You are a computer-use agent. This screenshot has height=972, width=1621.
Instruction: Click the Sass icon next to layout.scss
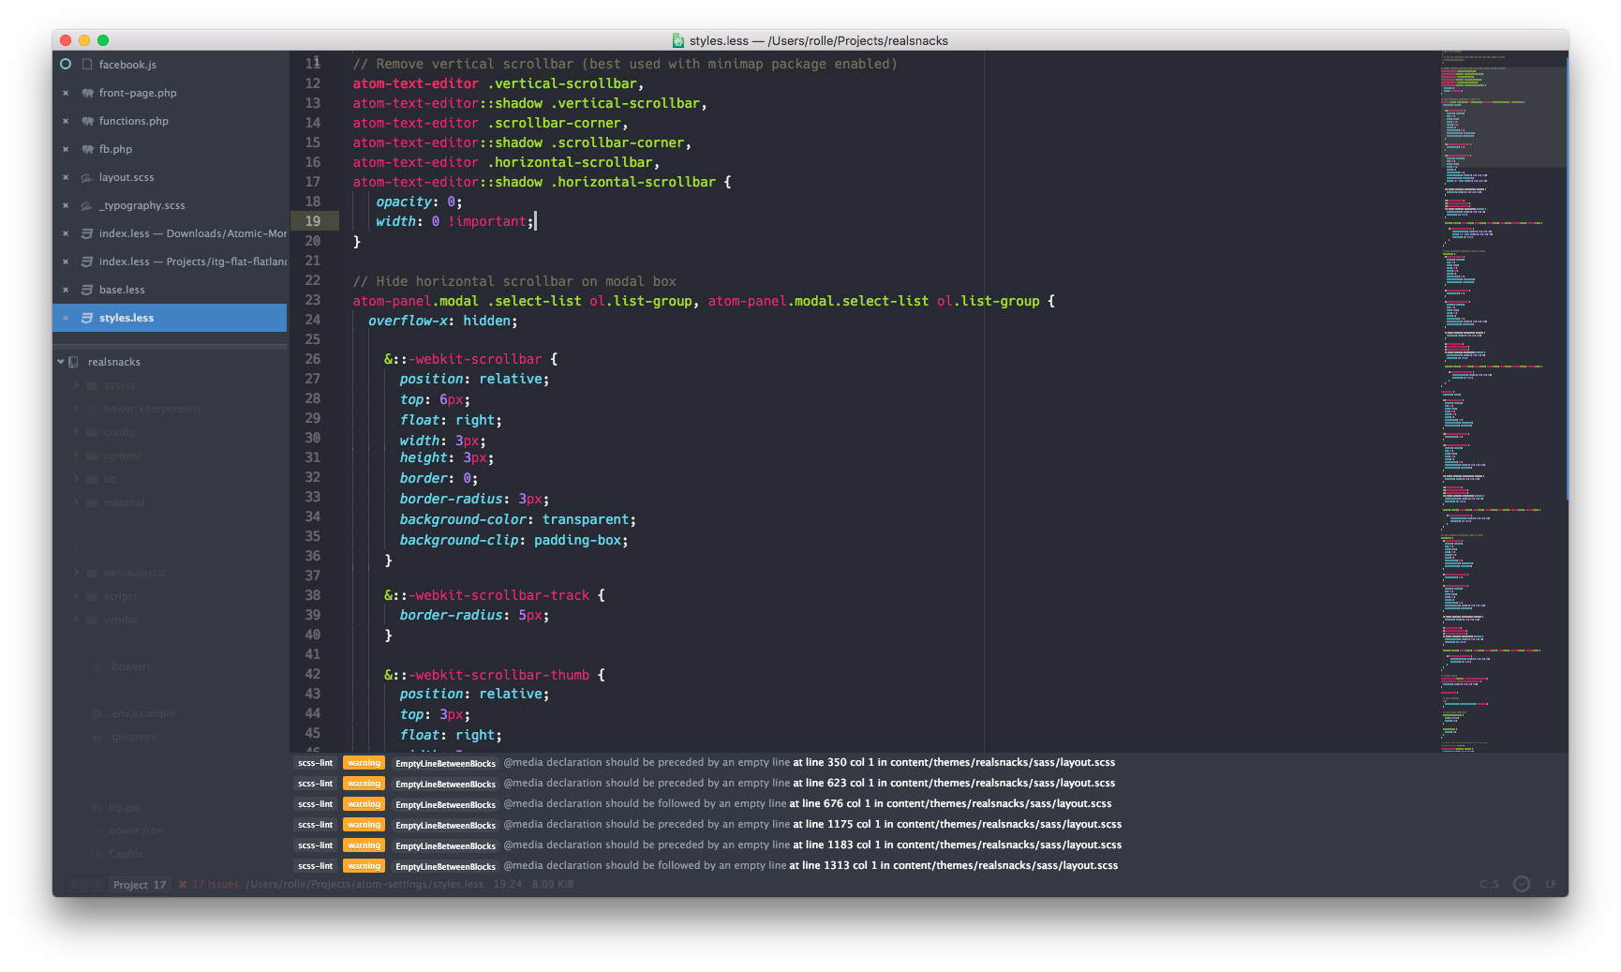[85, 177]
